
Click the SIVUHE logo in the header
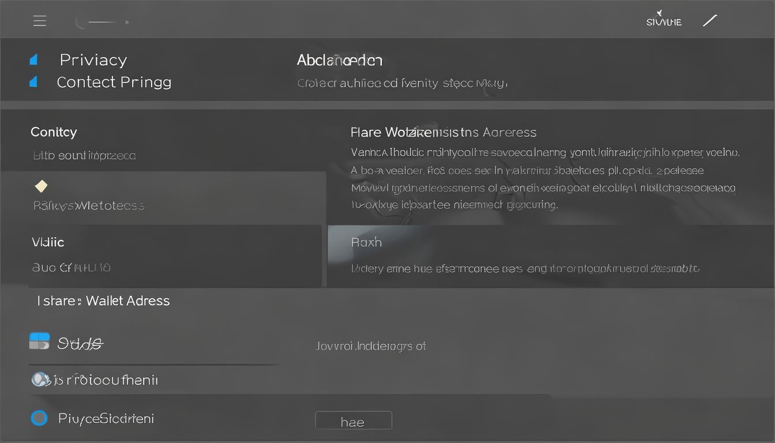[664, 21]
